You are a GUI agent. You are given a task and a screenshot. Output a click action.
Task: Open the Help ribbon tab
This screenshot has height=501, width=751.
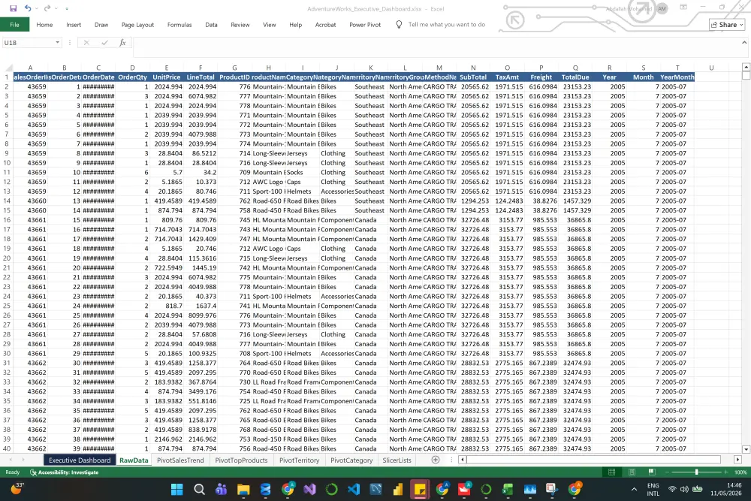(x=295, y=25)
